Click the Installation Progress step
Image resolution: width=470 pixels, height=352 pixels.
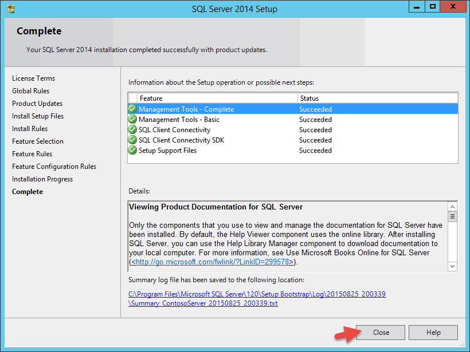point(42,179)
